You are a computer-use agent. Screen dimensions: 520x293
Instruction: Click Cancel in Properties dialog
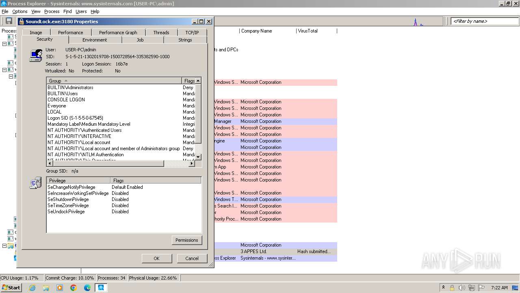coord(192,258)
